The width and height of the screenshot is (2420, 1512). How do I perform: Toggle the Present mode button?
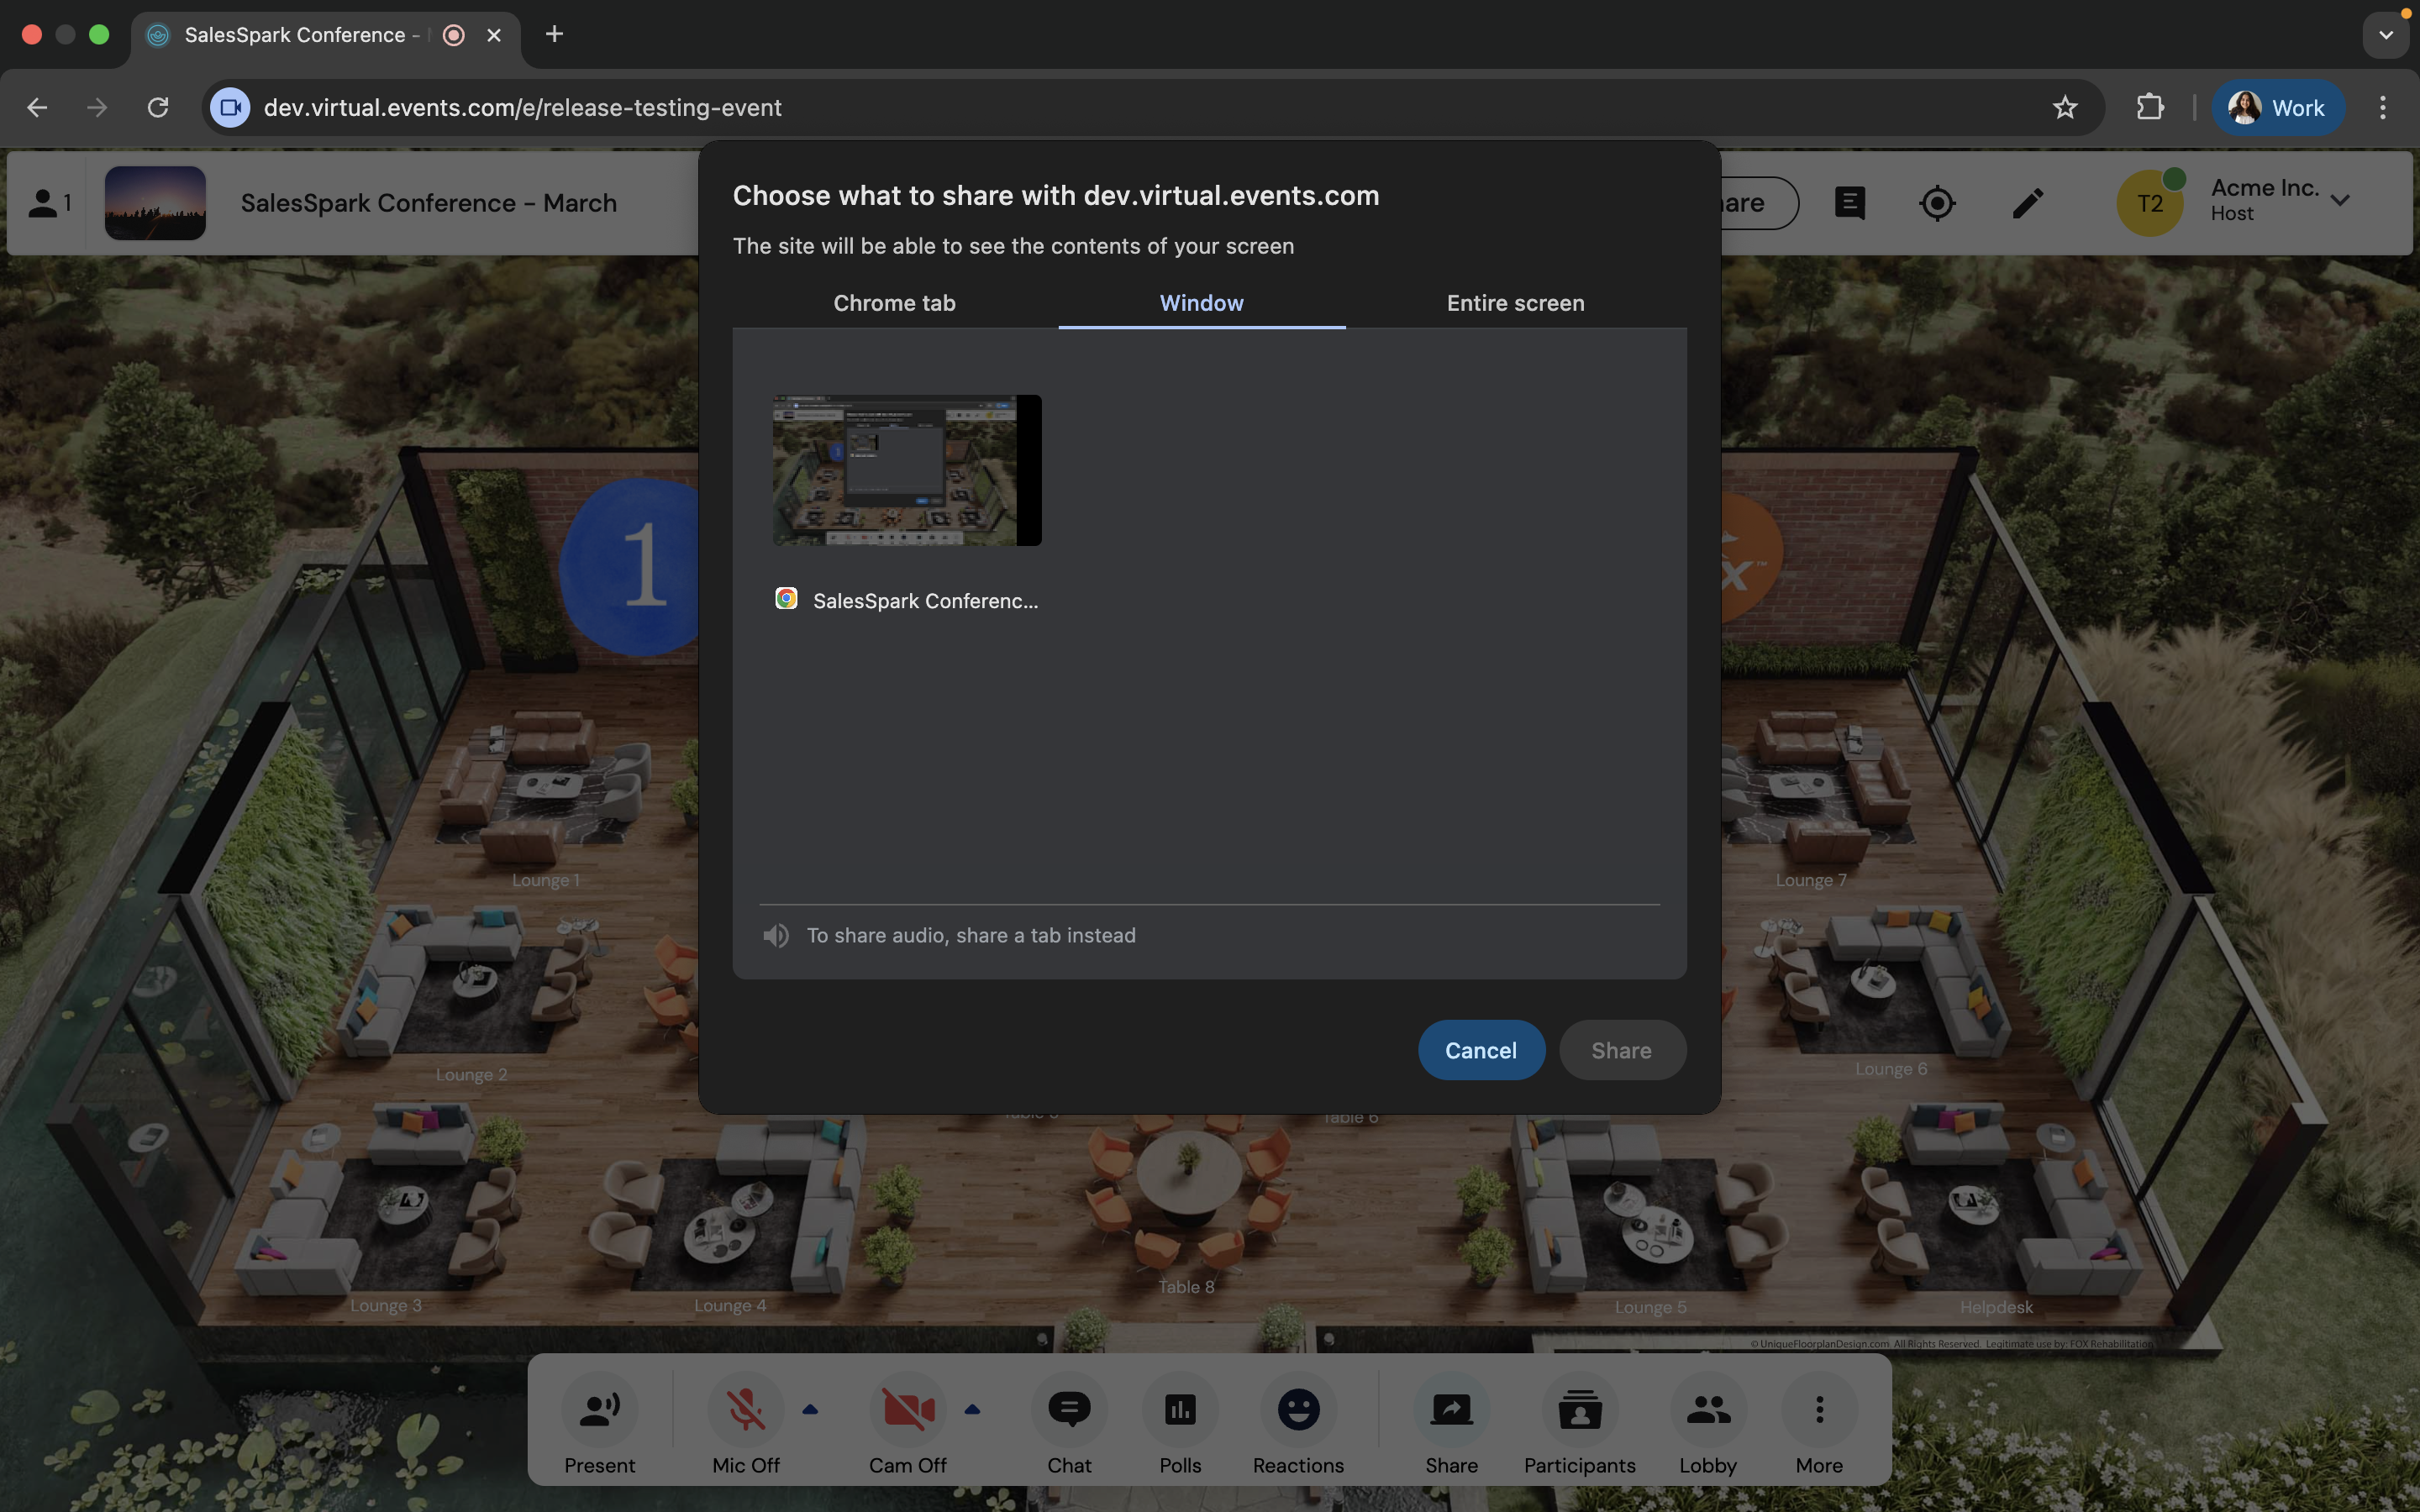pyautogui.click(x=600, y=1410)
